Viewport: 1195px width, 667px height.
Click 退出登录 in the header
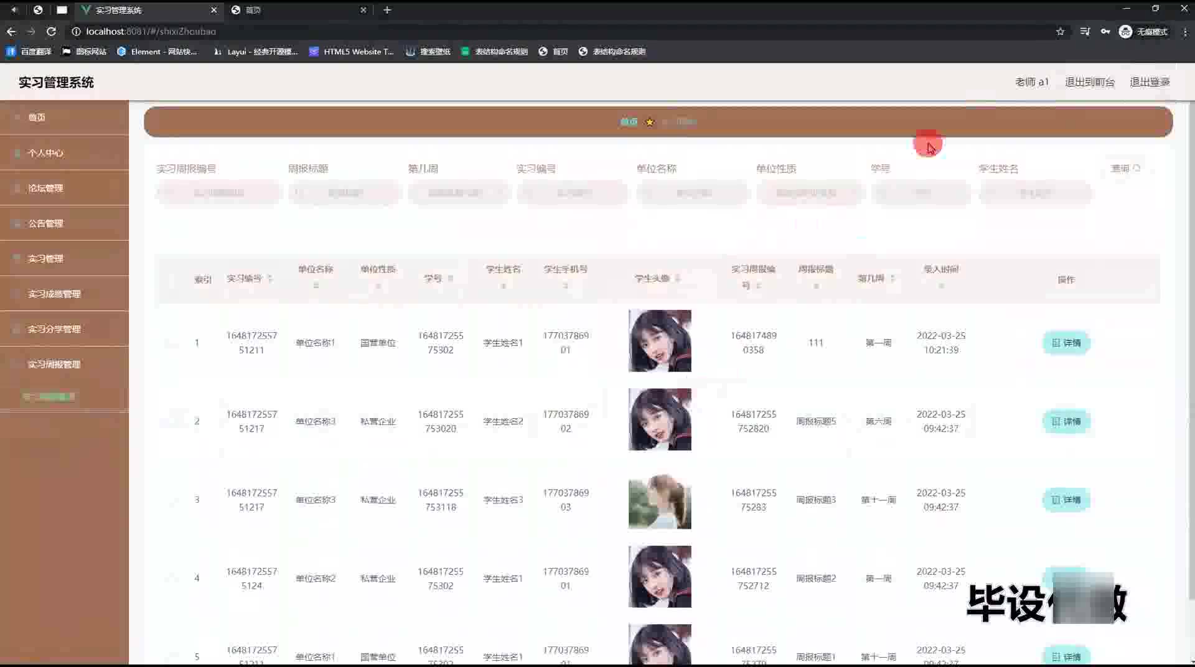[1150, 82]
